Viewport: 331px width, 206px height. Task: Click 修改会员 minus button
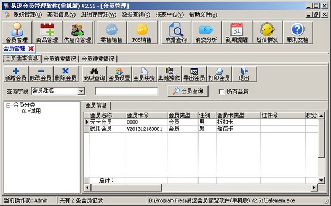click(40, 74)
